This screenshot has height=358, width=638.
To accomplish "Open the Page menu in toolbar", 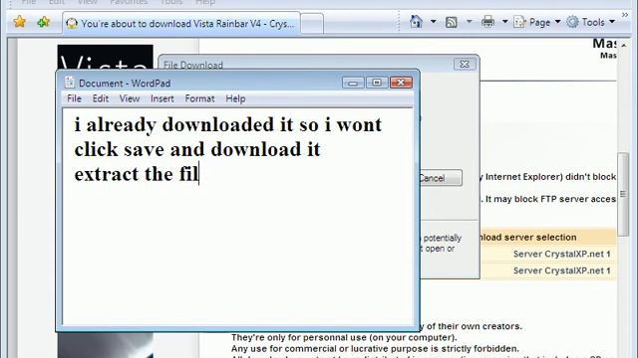I will (536, 22).
